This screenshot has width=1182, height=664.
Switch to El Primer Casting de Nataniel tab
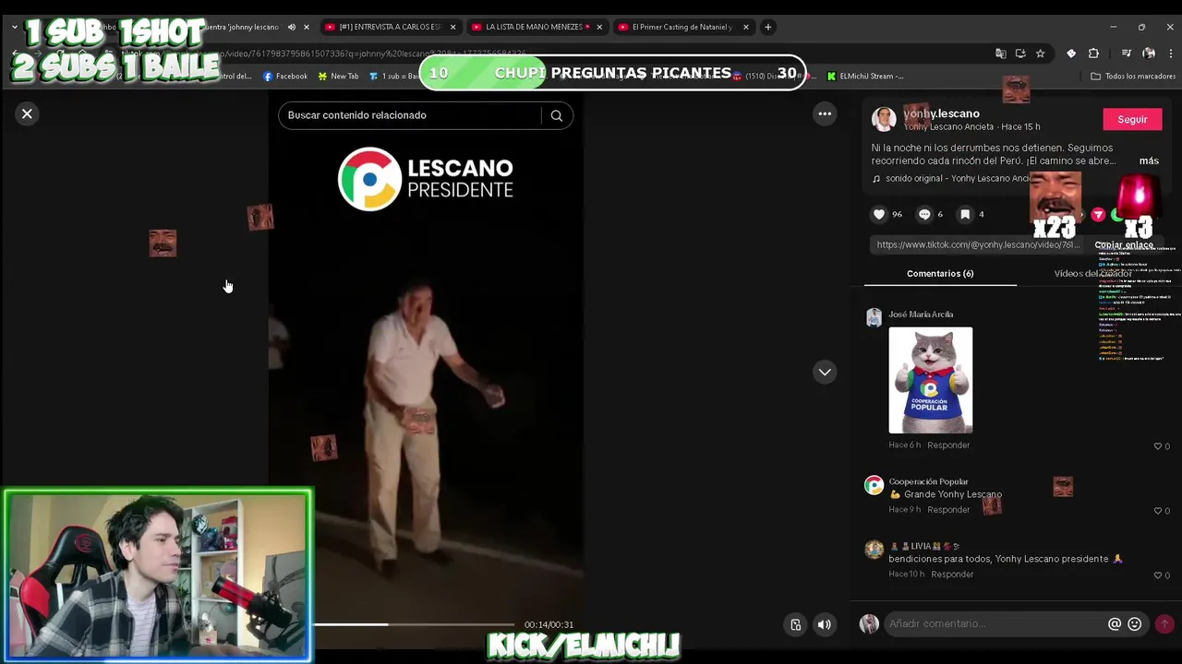pos(682,27)
